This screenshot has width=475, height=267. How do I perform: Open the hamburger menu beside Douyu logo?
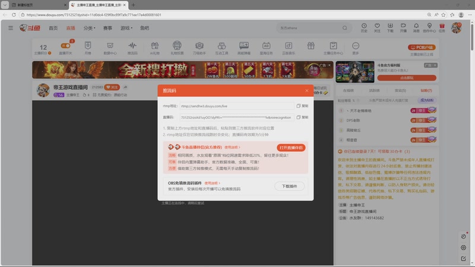[x=11, y=28]
